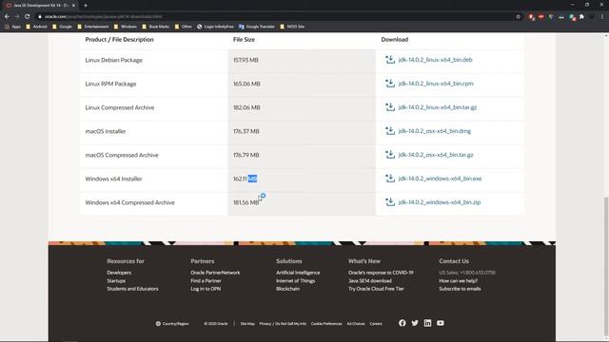Go back to previous page
Image resolution: width=609 pixels, height=342 pixels.
tap(7, 17)
